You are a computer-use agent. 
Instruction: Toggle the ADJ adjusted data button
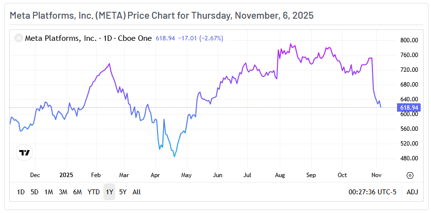tap(412, 192)
